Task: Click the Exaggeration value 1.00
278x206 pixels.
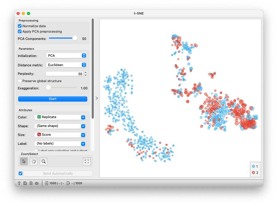Action: pyautogui.click(x=84, y=88)
